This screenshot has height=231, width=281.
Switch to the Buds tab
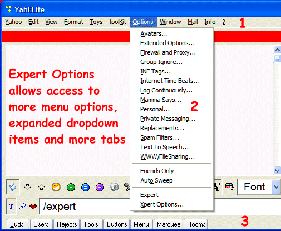(18, 224)
